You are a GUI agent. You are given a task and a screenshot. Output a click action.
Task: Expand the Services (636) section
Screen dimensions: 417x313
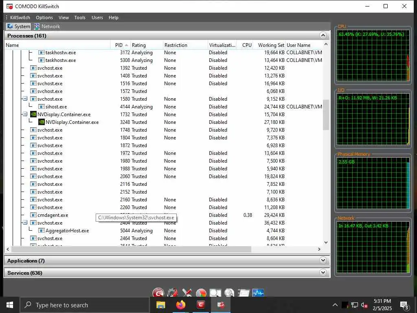pyautogui.click(x=323, y=272)
